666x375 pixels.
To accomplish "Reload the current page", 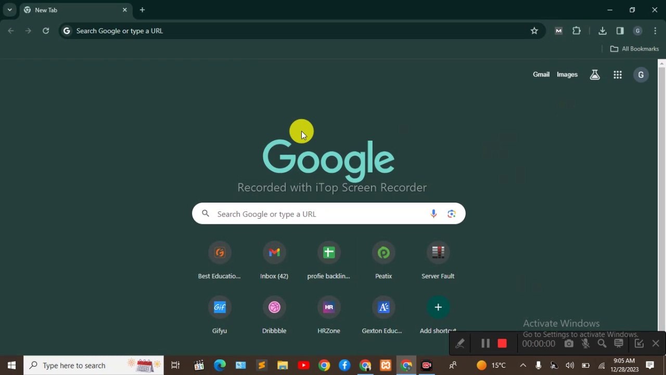I will point(46,31).
